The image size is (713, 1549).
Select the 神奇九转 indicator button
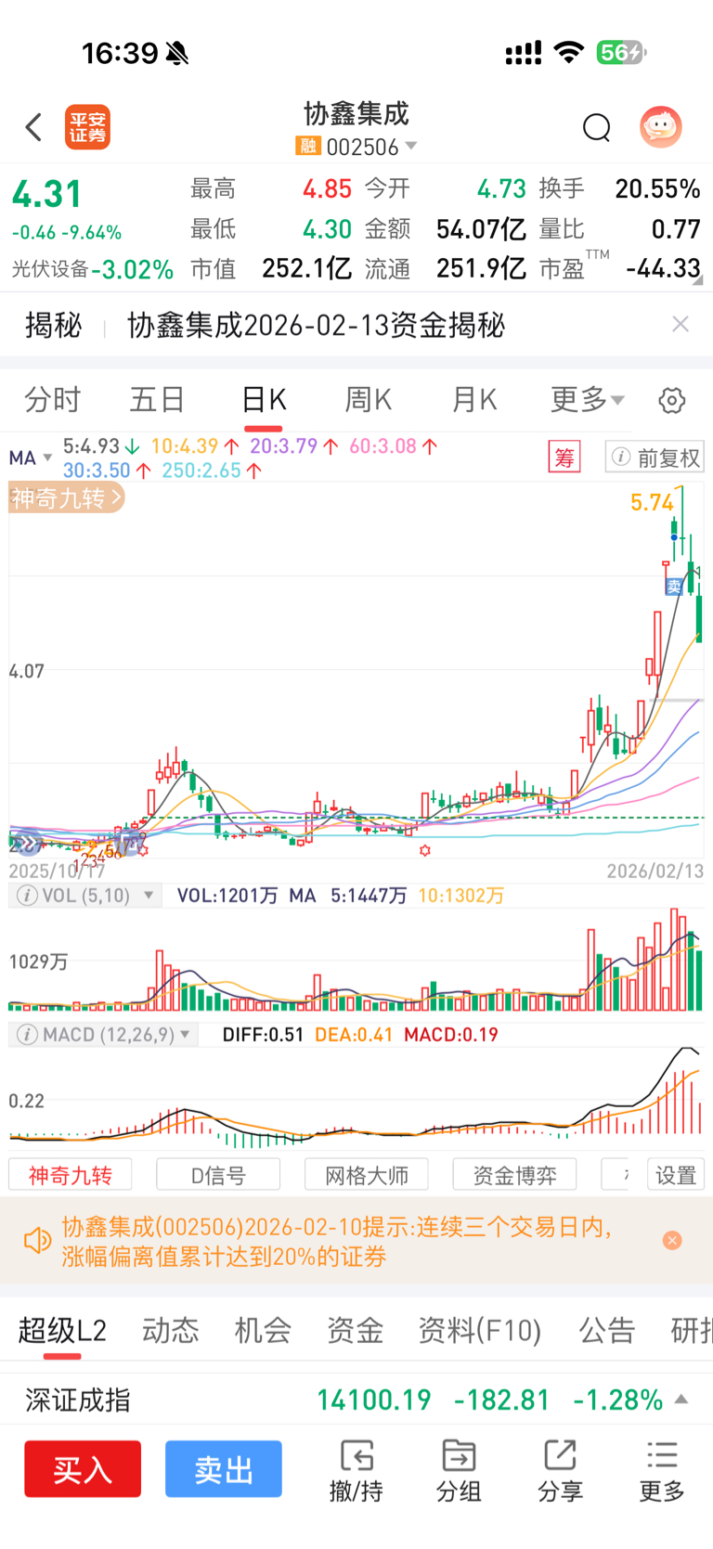(70, 1175)
